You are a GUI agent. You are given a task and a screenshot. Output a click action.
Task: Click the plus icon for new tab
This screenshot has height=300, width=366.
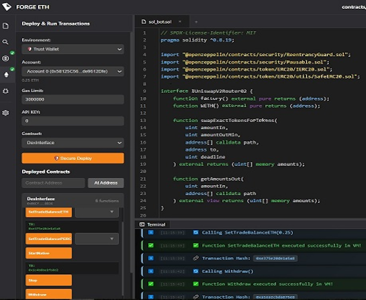click(196, 21)
